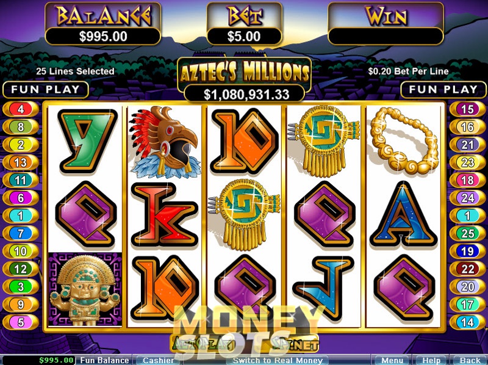Viewport: 488px width, 365px height.
Task: Select the blue J symbol on reel four
Action: (x=323, y=287)
